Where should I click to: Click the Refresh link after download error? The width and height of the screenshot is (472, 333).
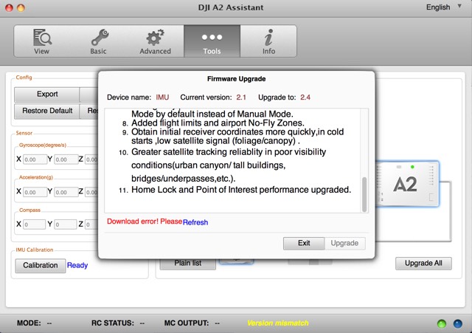click(195, 222)
